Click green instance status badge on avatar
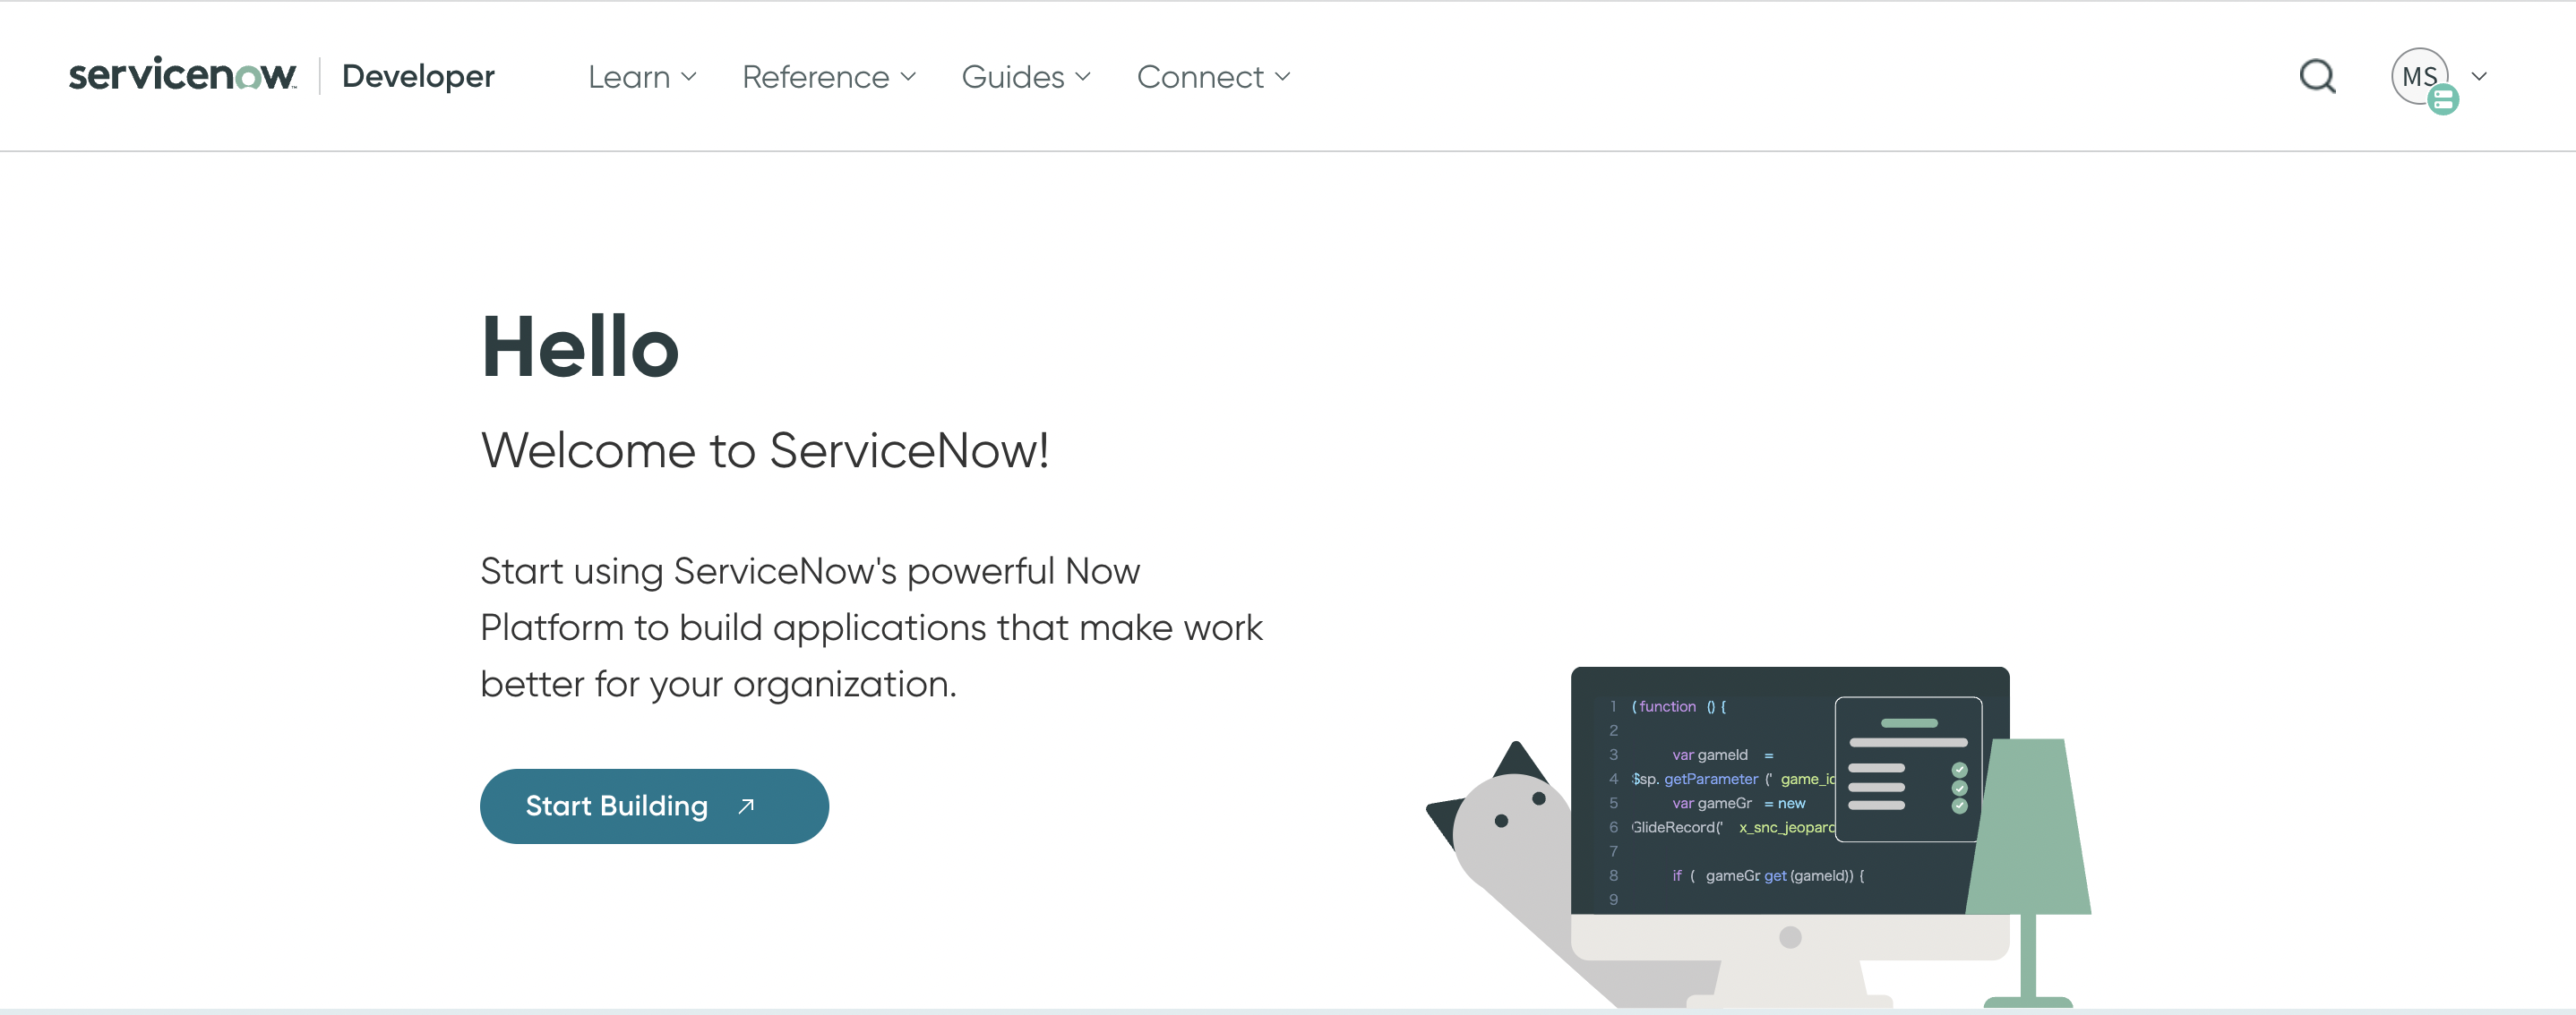 point(2443,98)
